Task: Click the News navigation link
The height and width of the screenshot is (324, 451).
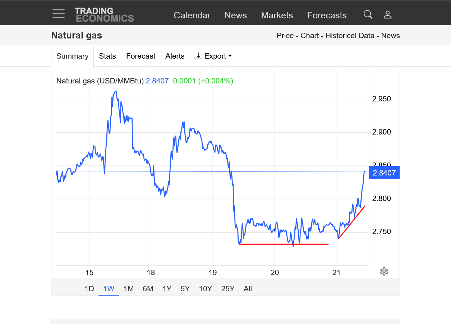Action: point(235,15)
